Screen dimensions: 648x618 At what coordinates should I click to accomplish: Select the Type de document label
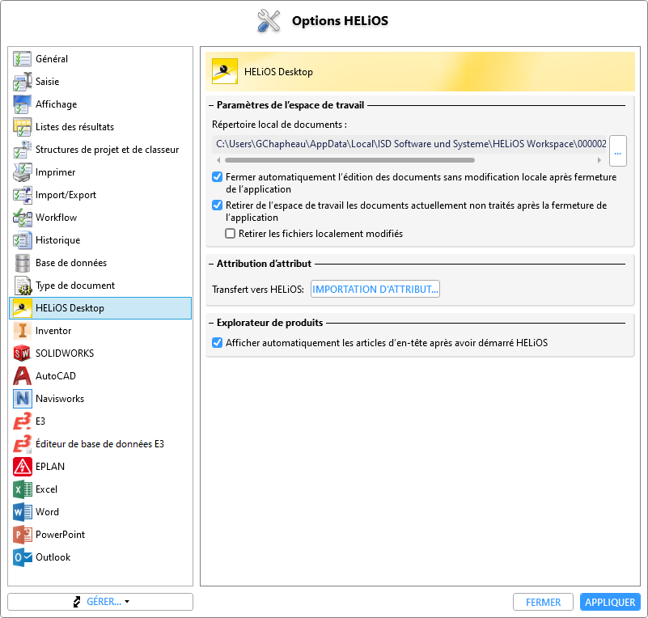pyautogui.click(x=75, y=286)
